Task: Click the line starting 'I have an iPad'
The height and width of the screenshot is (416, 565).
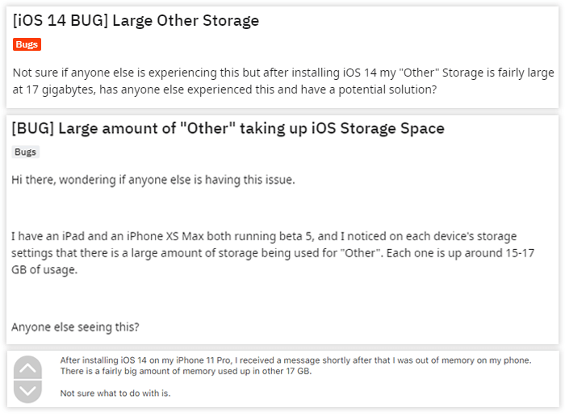Action: [264, 236]
